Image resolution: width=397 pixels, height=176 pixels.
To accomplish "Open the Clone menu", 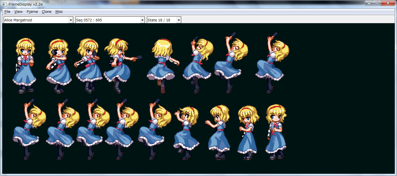I will click(47, 12).
